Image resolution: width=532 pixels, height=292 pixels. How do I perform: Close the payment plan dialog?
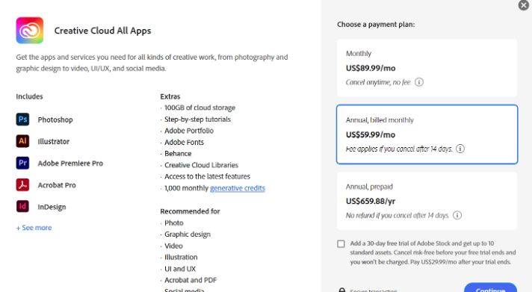[x=524, y=5]
